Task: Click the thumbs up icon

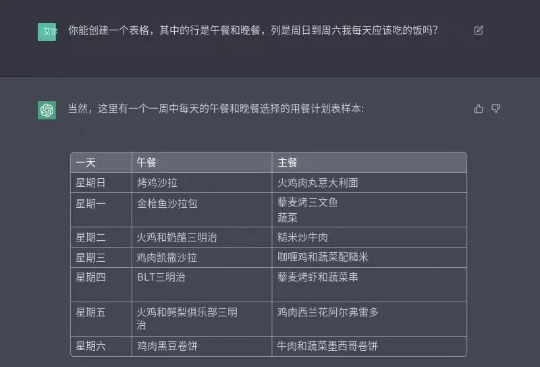Action: pyautogui.click(x=479, y=109)
